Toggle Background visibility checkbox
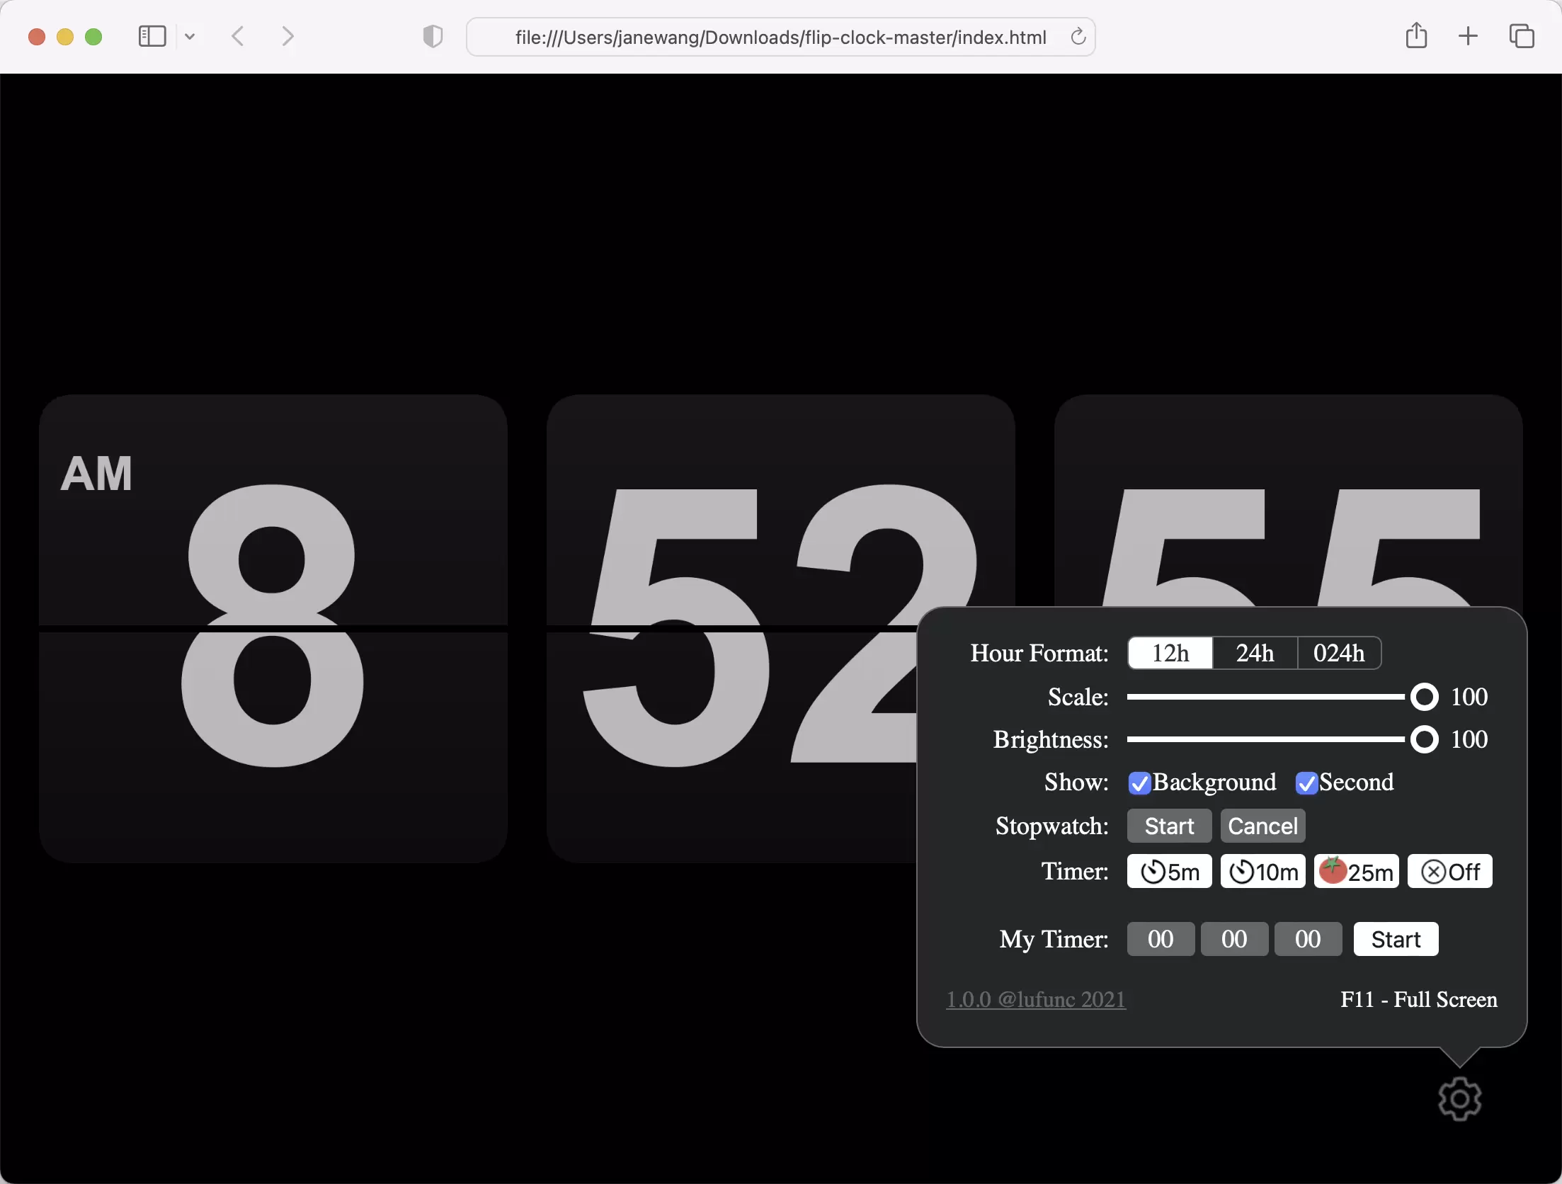This screenshot has height=1184, width=1562. (1139, 781)
